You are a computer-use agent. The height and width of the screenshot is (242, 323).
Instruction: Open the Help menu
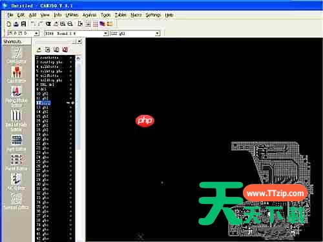tap(169, 15)
